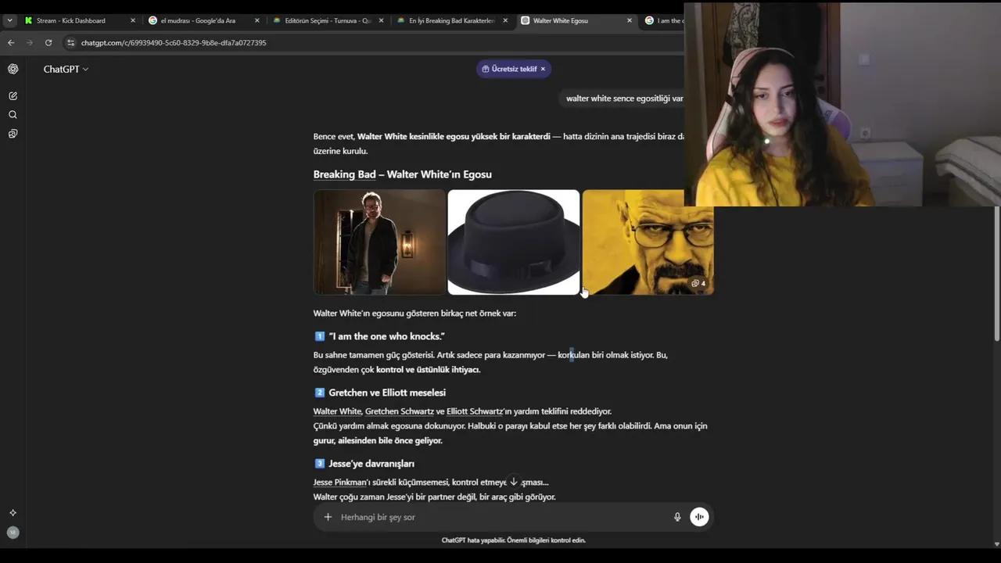The image size is (1001, 563).
Task: Click heading I am the one who knocks
Action: tap(386, 336)
